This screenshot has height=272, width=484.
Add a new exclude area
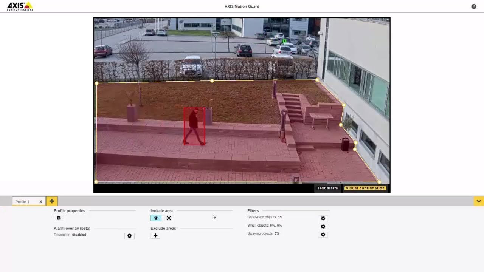155,236
